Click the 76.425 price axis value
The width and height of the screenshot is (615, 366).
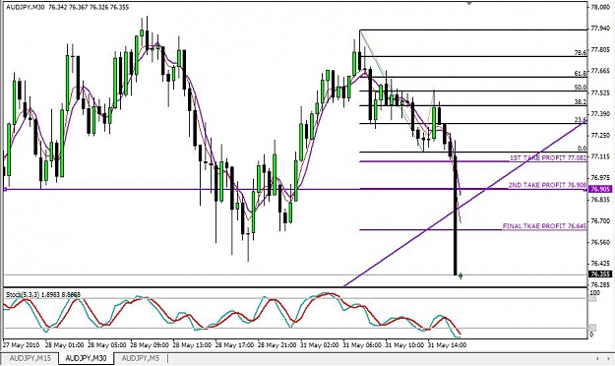pos(600,264)
